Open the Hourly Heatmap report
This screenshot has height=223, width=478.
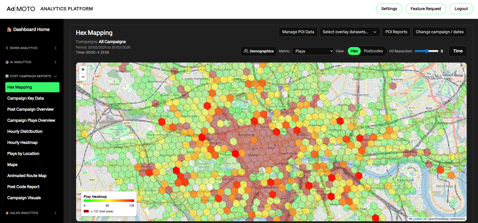(22, 143)
